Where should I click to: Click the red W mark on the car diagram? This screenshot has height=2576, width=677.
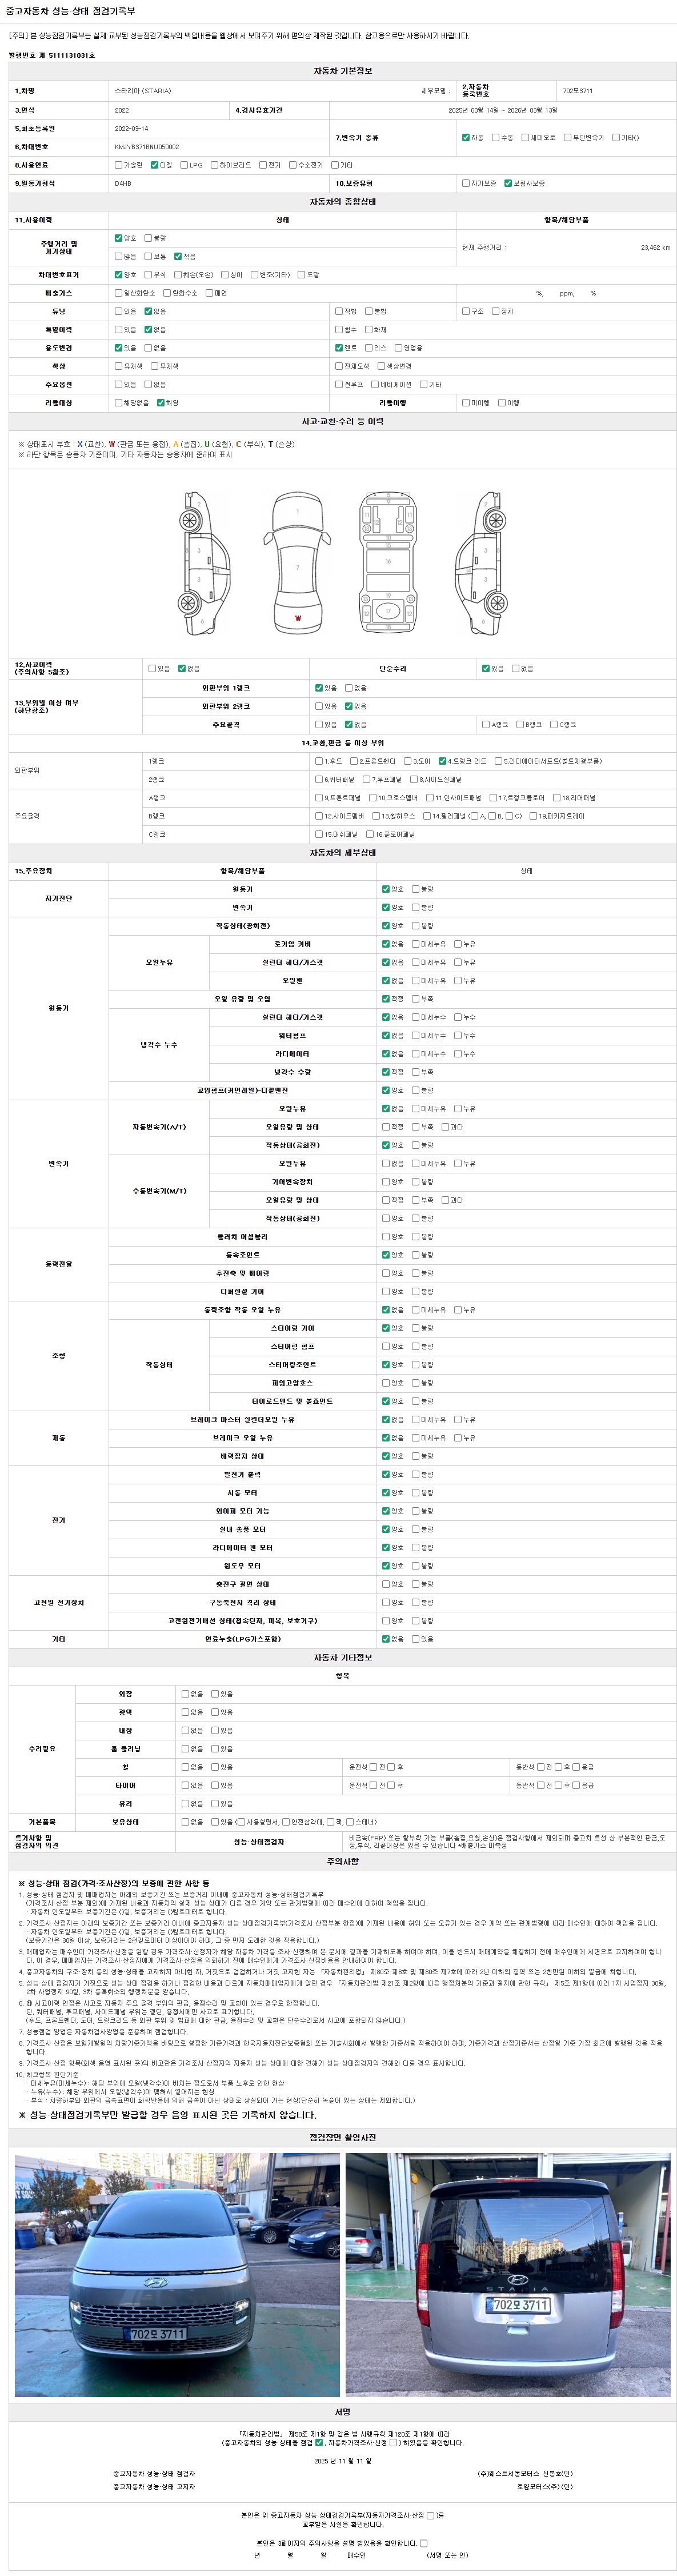pyautogui.click(x=297, y=618)
